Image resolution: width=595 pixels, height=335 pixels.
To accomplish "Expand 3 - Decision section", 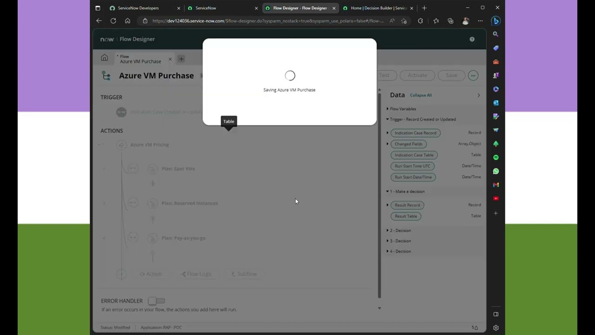I will click(x=388, y=241).
